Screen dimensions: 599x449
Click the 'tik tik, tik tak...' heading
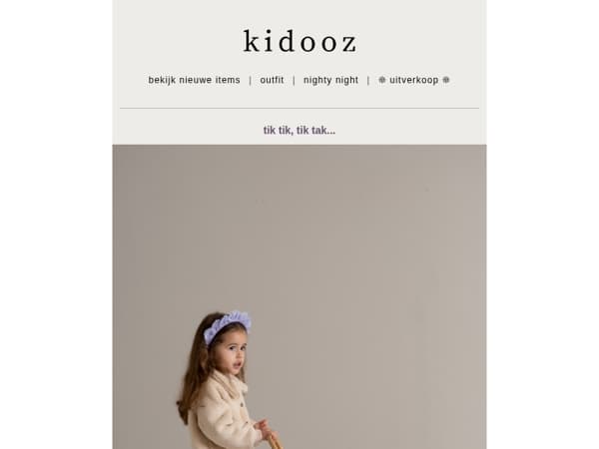[299, 130]
